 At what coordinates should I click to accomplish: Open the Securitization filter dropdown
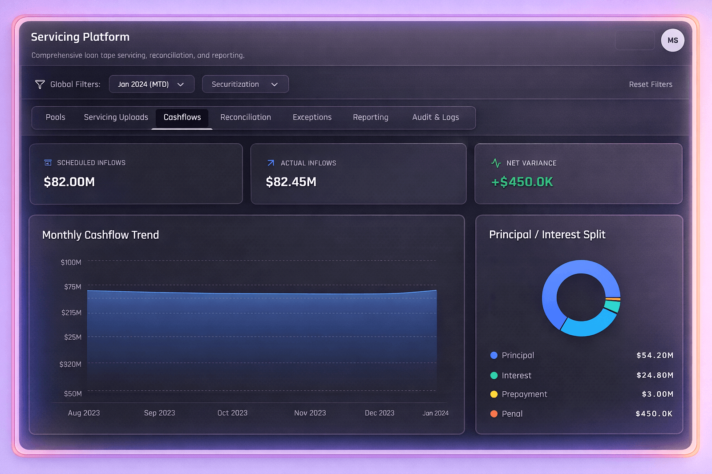pos(245,84)
